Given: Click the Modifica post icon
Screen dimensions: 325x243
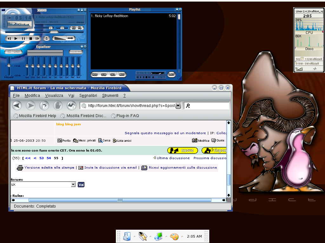Looking at the screenshot, I should (x=201, y=140).
